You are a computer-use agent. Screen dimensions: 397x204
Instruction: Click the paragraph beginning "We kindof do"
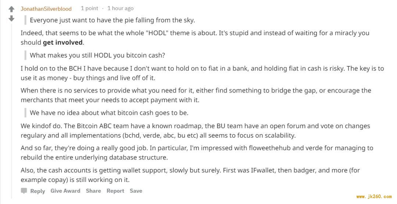point(196,131)
